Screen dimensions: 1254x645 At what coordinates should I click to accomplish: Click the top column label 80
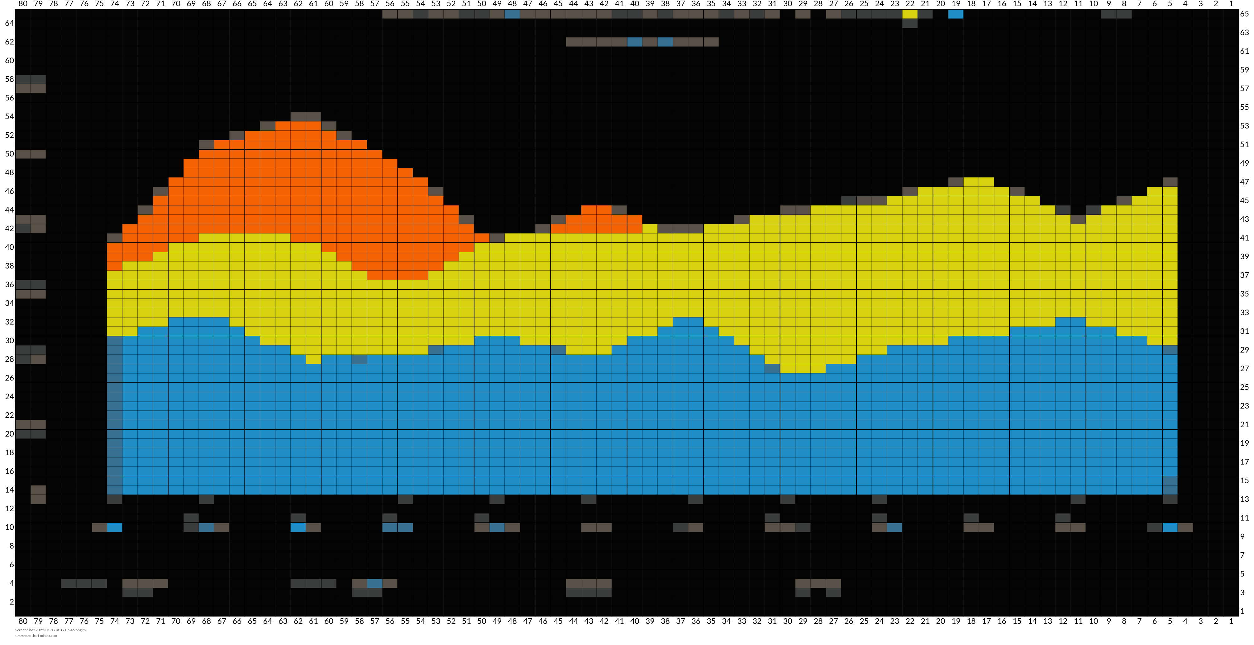click(23, 4)
